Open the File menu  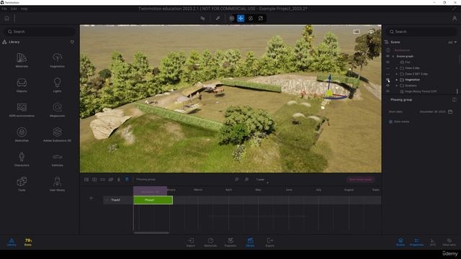tap(4, 9)
